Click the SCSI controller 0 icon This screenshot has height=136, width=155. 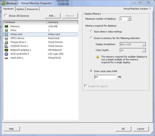(x=6, y=54)
